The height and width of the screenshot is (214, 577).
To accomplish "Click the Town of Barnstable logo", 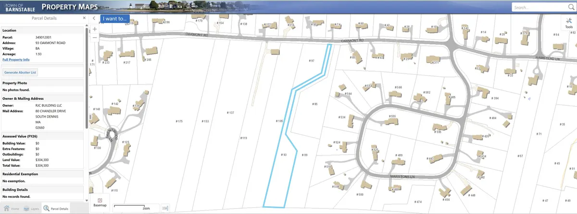I will click(x=18, y=7).
